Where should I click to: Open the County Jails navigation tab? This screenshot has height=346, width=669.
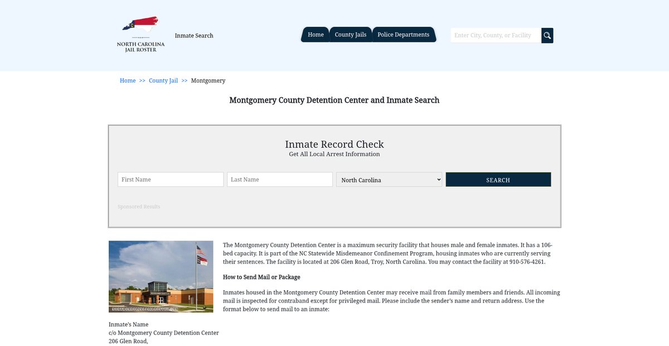point(350,35)
